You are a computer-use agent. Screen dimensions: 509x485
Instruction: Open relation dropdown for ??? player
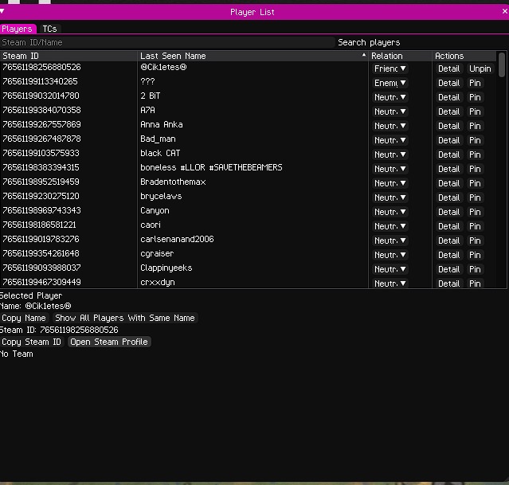(x=390, y=83)
